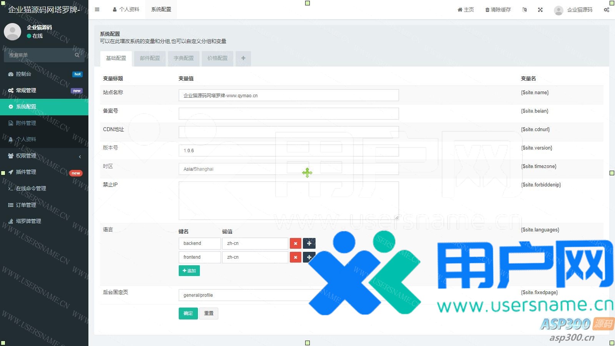Open fullscreen mode icon in top bar
Screen dimensions: 615x346
pyautogui.click(x=540, y=10)
